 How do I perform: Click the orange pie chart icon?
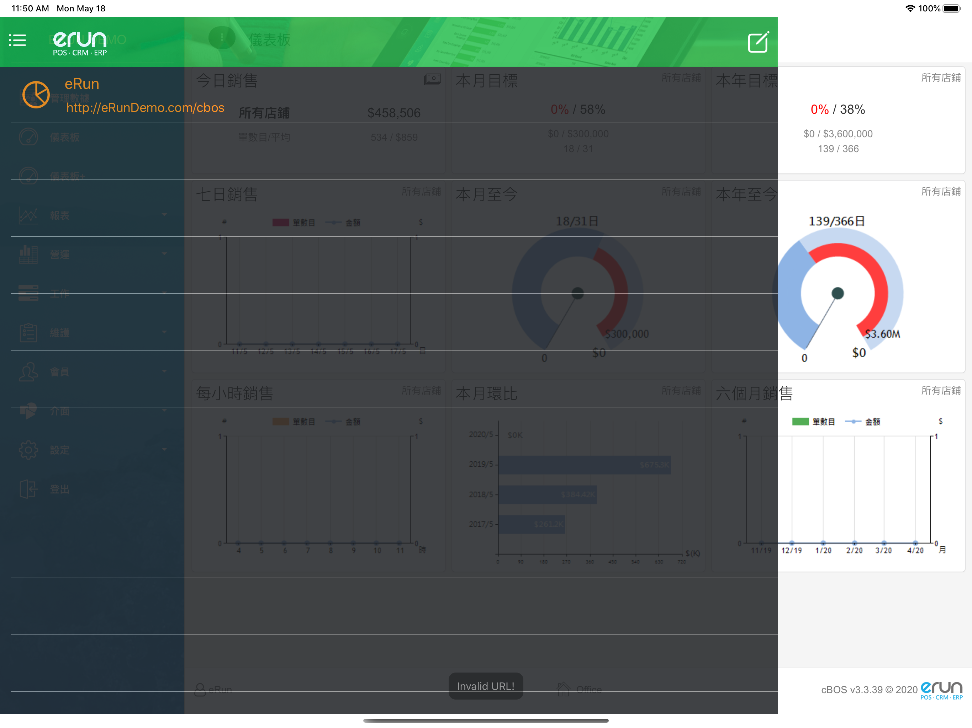coord(36,95)
